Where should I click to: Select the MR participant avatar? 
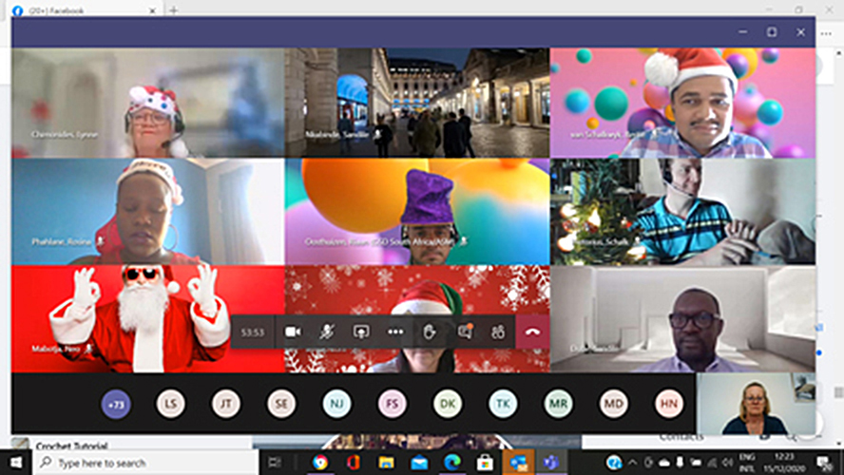[x=559, y=404]
